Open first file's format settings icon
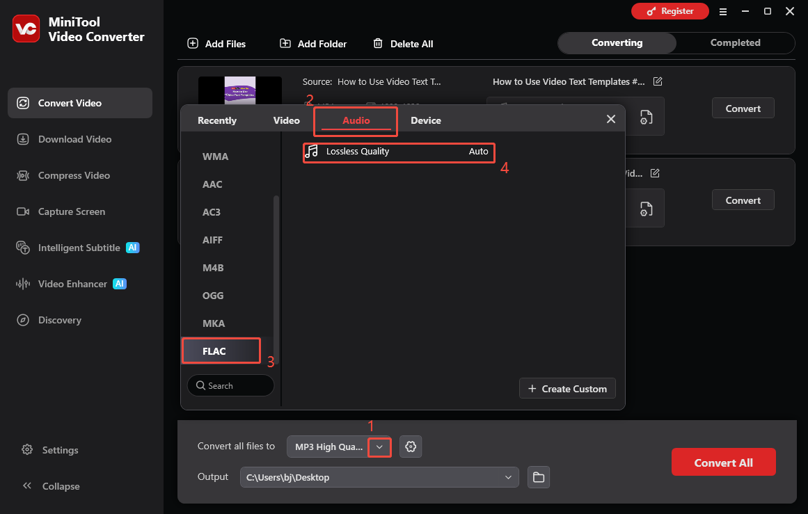The width and height of the screenshot is (808, 514). 647,118
